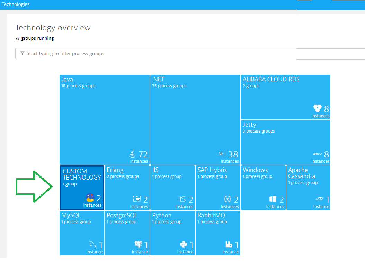Viewport: 365px width, 272px height.
Task: Click the '2 process groups' Erlang text
Action: pos(123,176)
